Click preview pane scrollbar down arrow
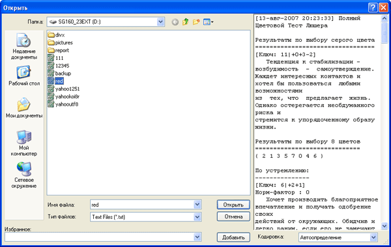The image size is (391, 247). coord(384,226)
